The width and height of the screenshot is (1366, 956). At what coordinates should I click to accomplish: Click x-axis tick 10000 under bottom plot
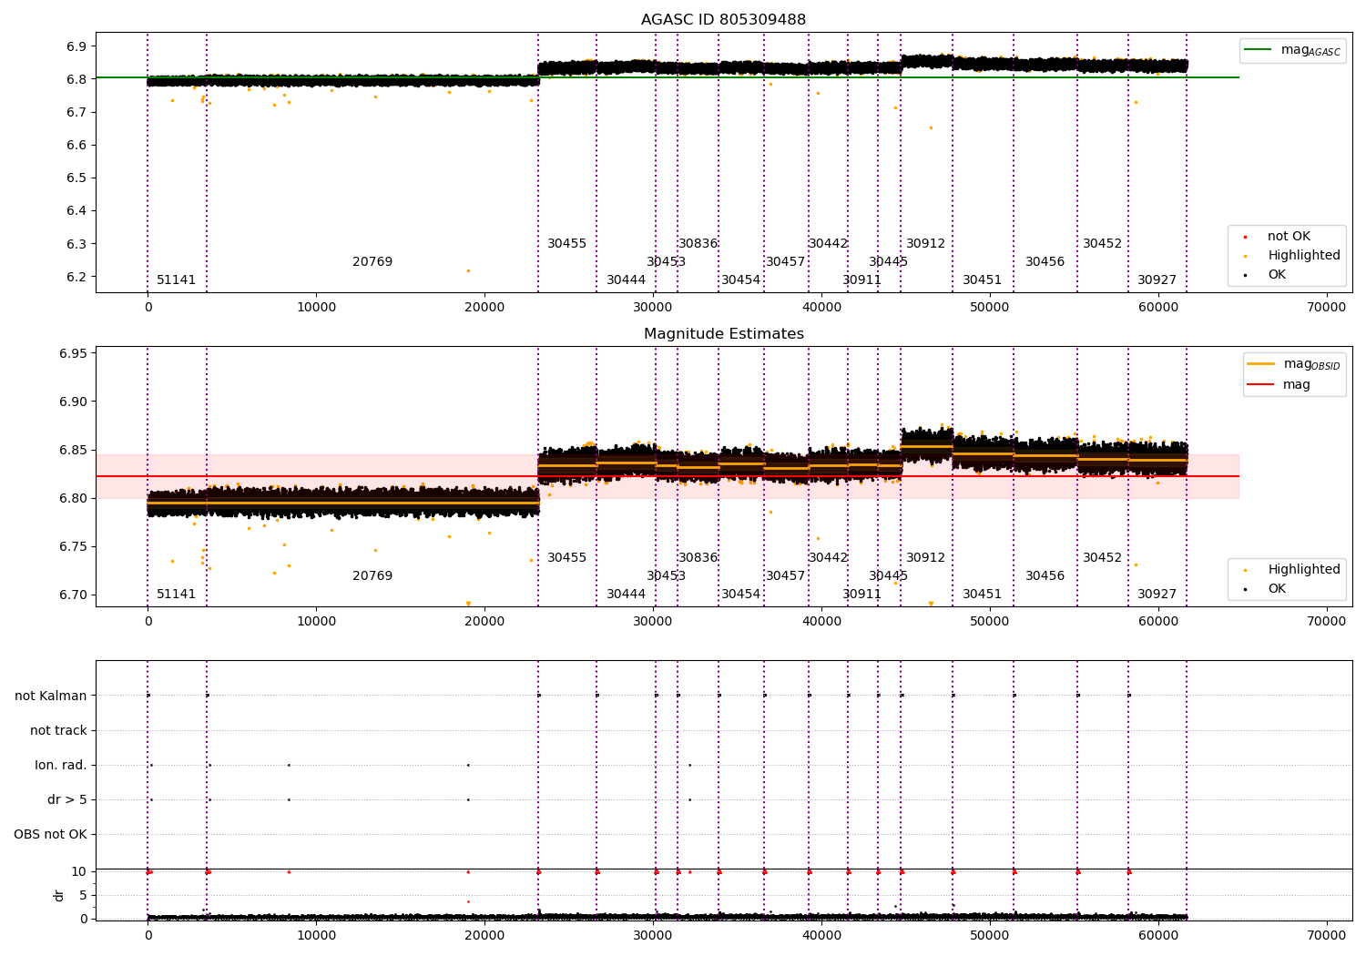point(316,936)
